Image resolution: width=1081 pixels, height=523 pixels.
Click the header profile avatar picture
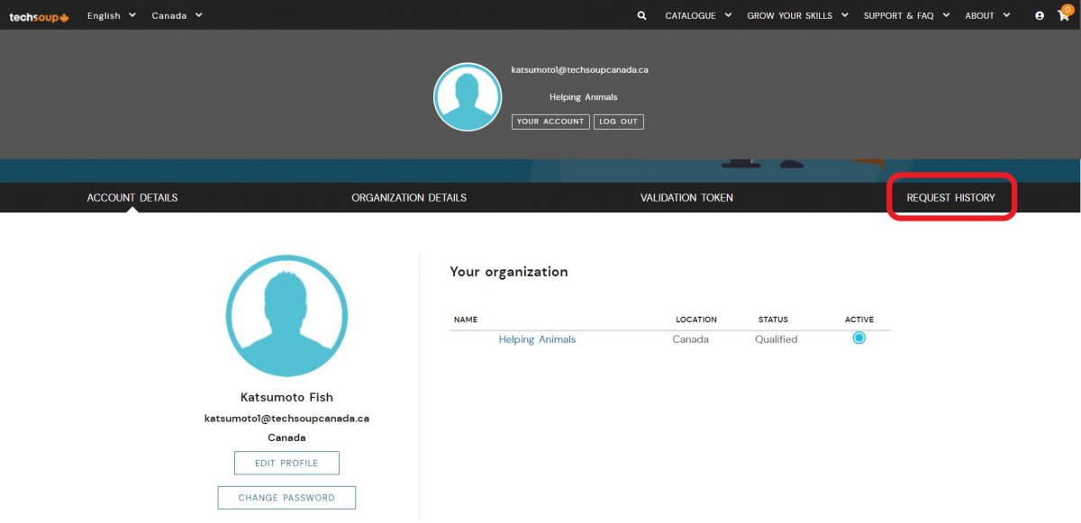click(468, 97)
